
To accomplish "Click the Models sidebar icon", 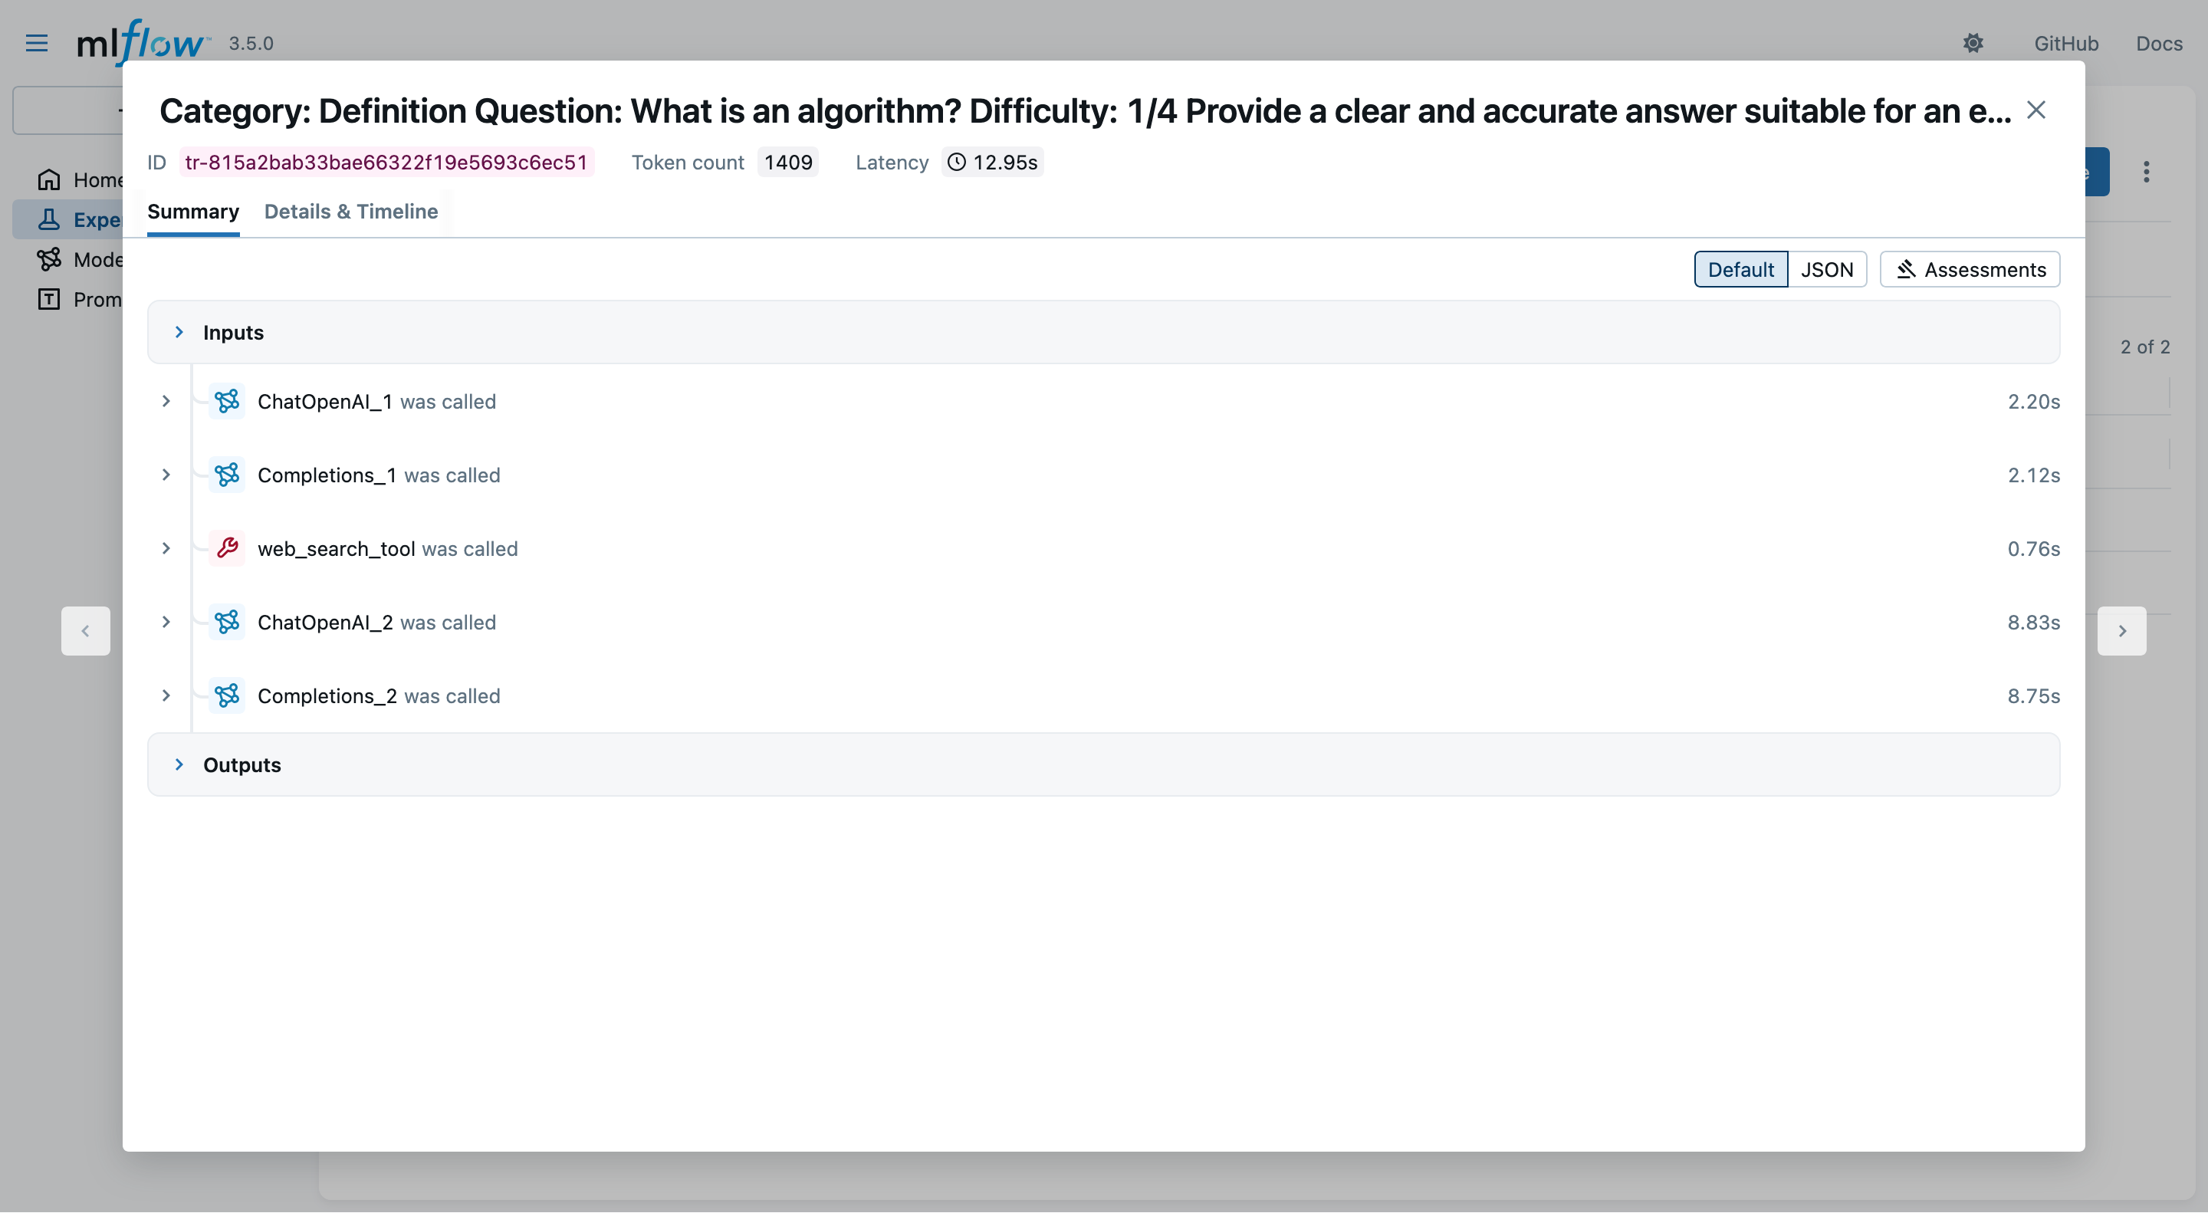I will tap(49, 260).
